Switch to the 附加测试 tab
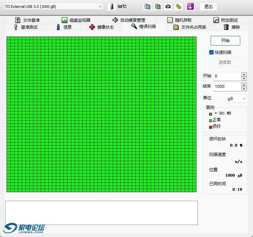The width and height of the screenshot is (253, 237). tap(225, 20)
